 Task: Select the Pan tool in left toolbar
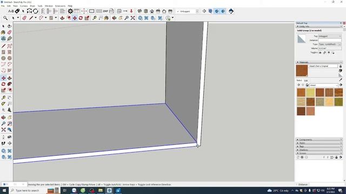tap(10, 117)
